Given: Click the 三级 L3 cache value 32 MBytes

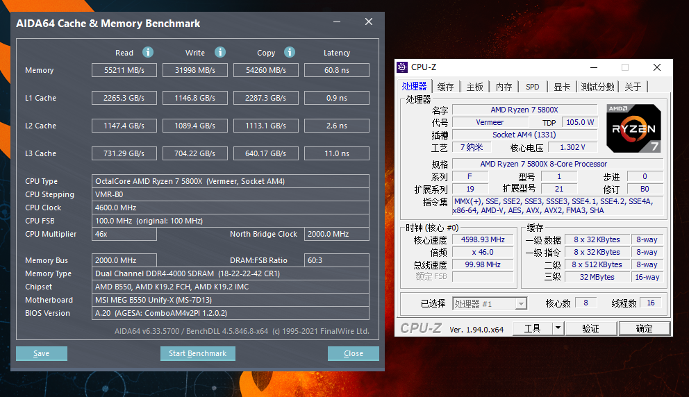Looking at the screenshot, I should click(597, 277).
